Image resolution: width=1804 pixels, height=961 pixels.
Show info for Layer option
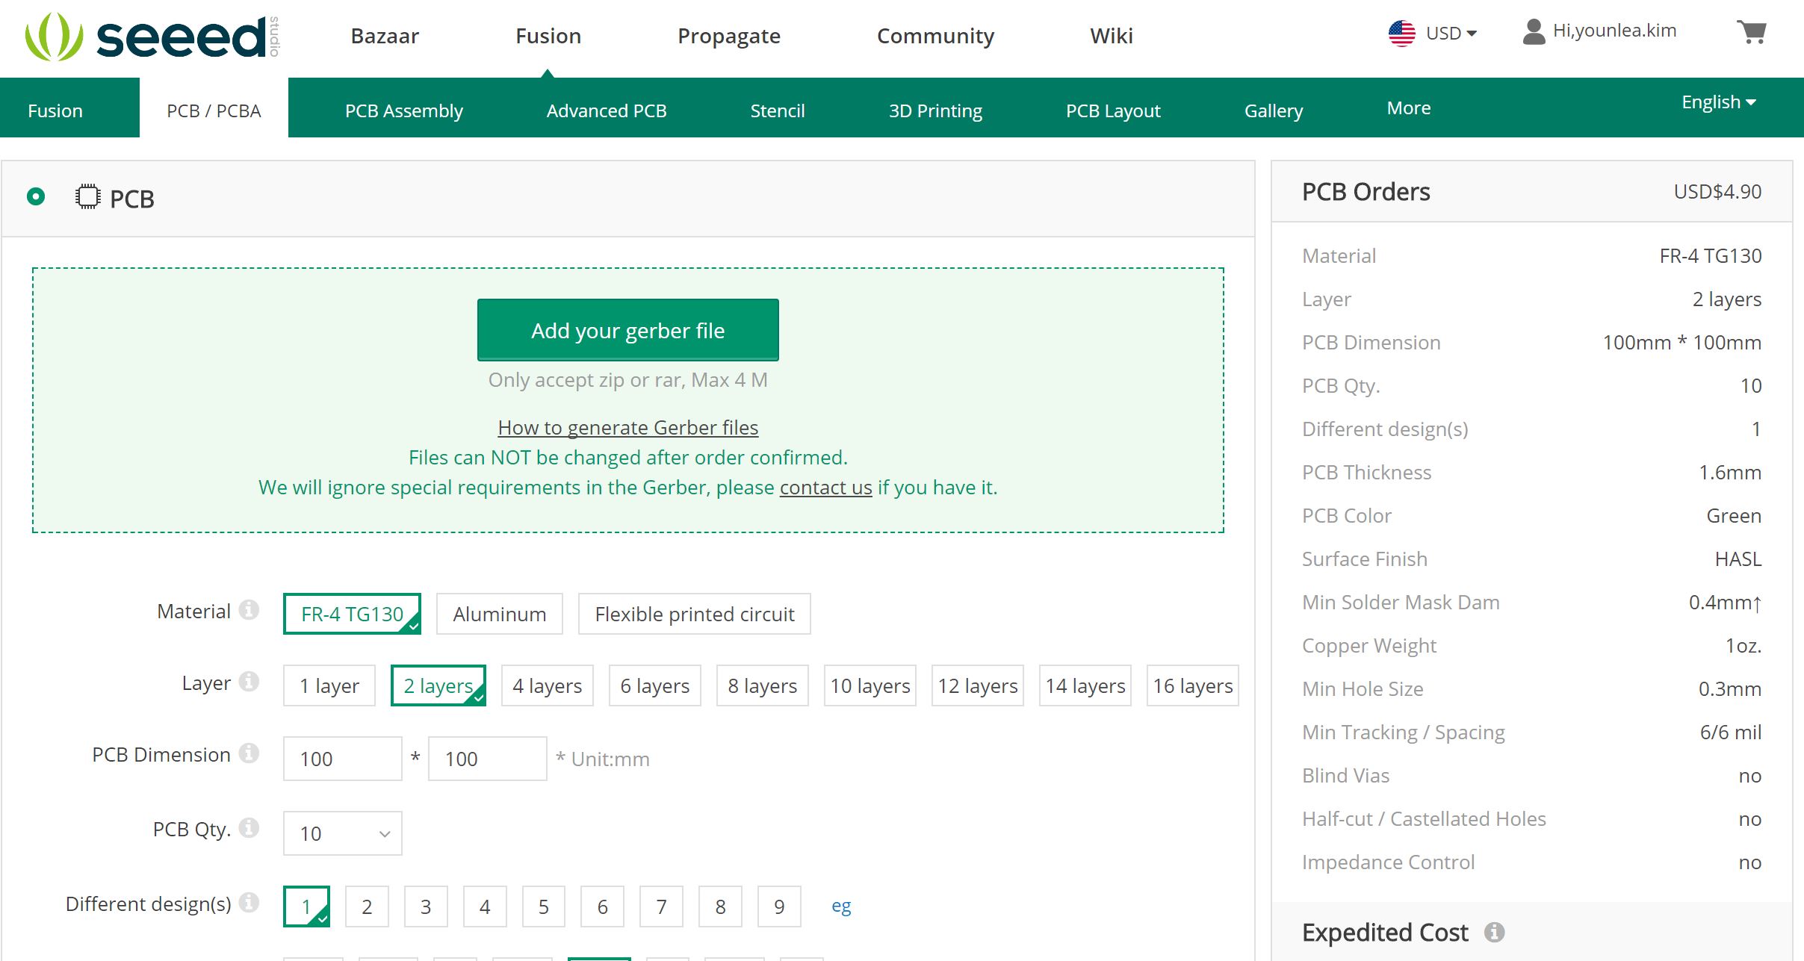(249, 682)
